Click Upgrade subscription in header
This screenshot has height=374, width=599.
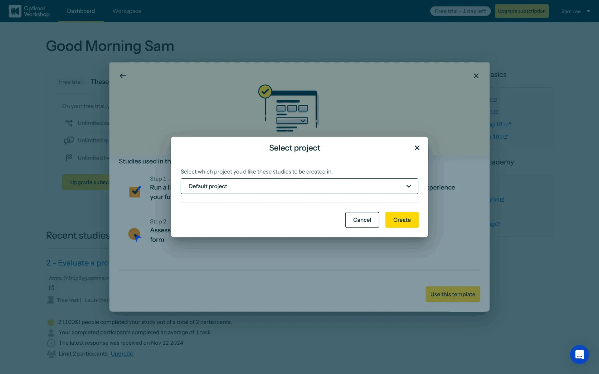pos(521,11)
